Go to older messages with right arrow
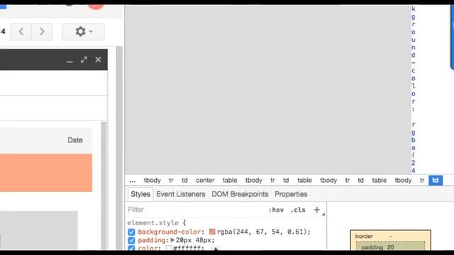The image size is (454, 255). (x=42, y=31)
